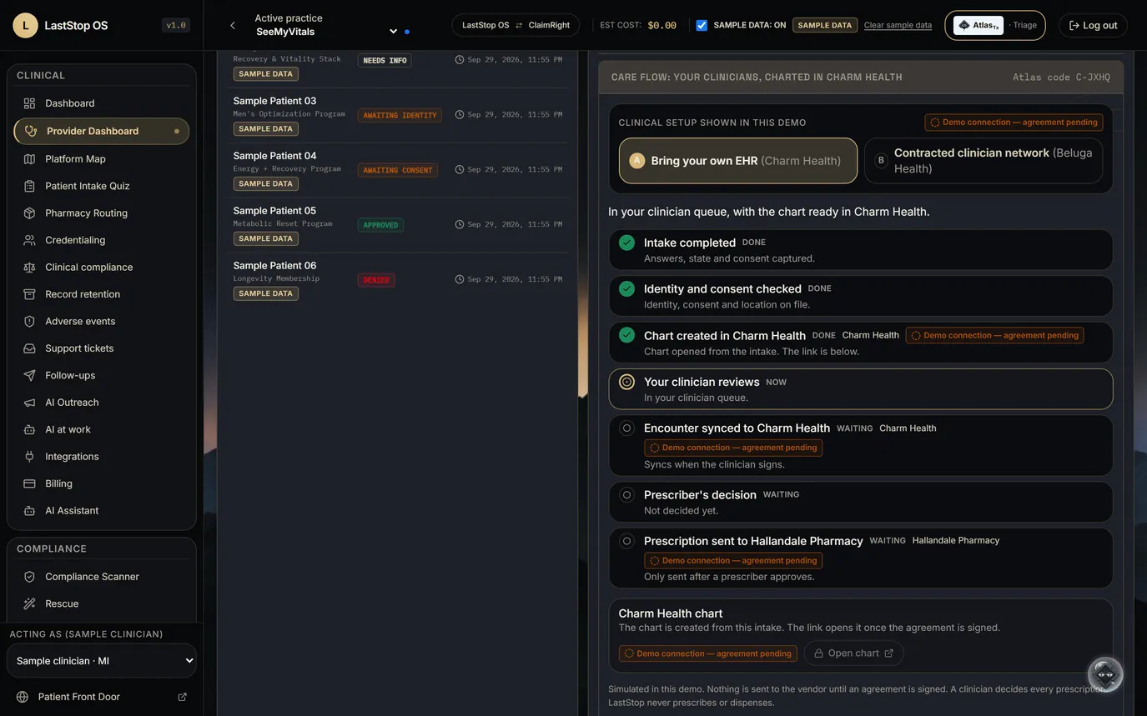Image resolution: width=1147 pixels, height=716 pixels.
Task: Go to AI at work page
Action: coord(102,429)
